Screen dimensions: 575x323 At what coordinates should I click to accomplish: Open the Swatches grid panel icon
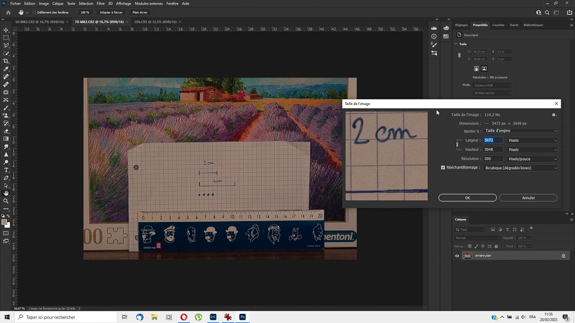[446, 36]
